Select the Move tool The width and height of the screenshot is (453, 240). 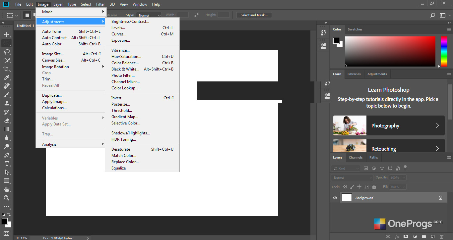click(x=7, y=34)
